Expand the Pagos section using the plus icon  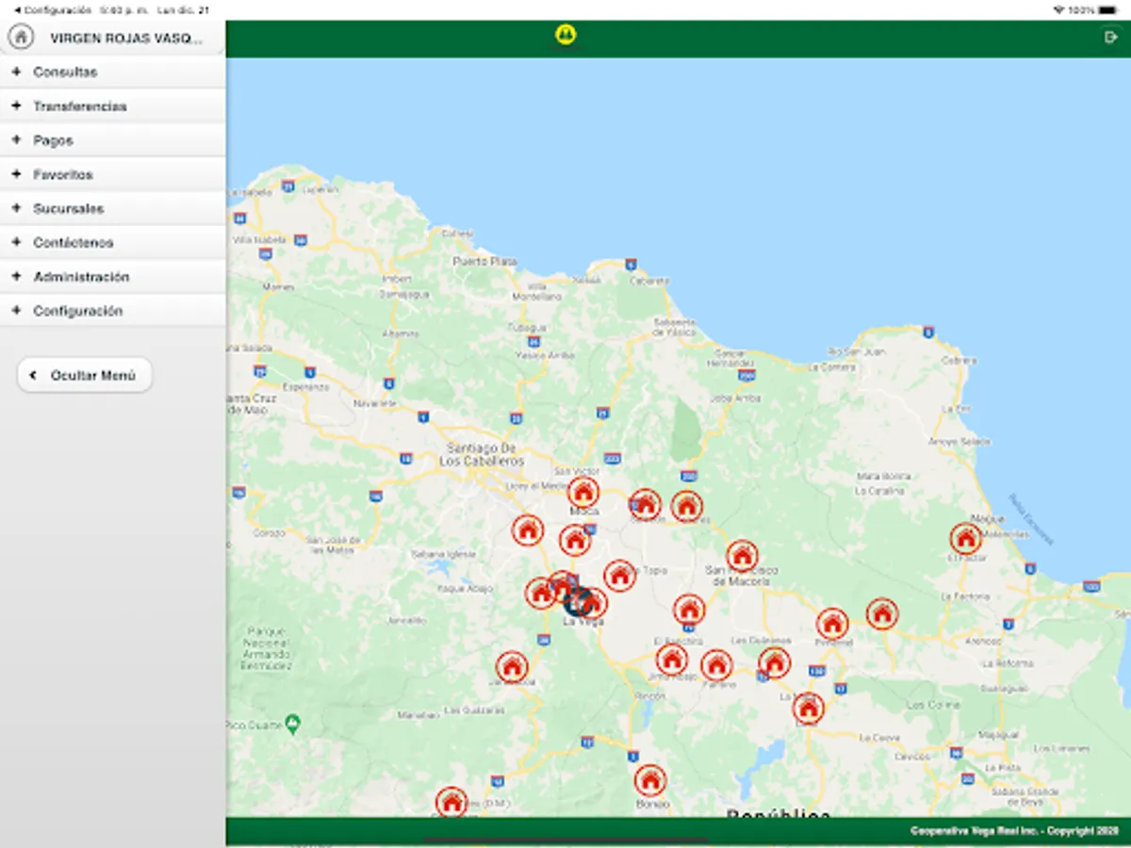[x=16, y=140]
